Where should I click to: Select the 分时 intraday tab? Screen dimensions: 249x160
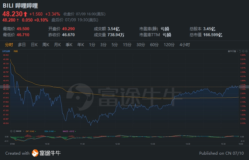click(9, 45)
